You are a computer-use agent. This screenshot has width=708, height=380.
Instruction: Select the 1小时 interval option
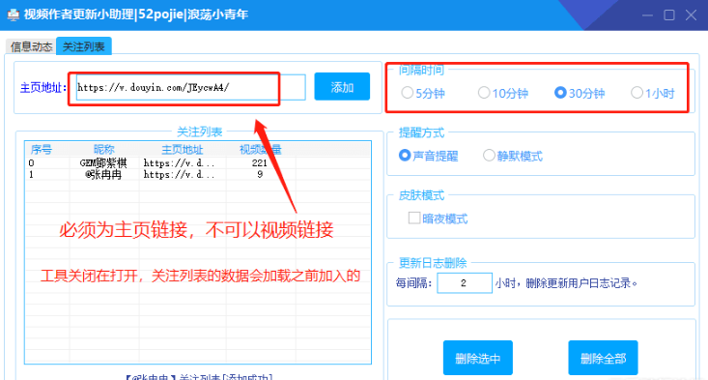653,93
